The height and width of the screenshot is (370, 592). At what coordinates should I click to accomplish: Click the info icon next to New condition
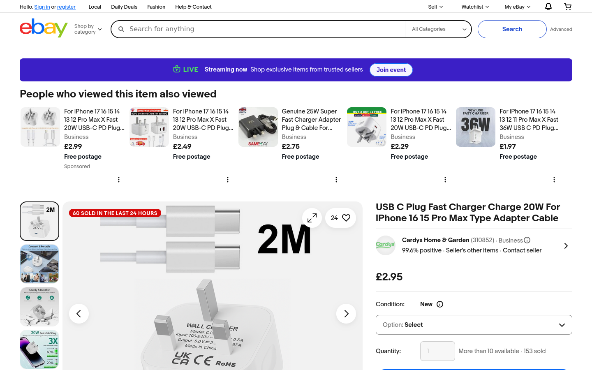(x=440, y=304)
